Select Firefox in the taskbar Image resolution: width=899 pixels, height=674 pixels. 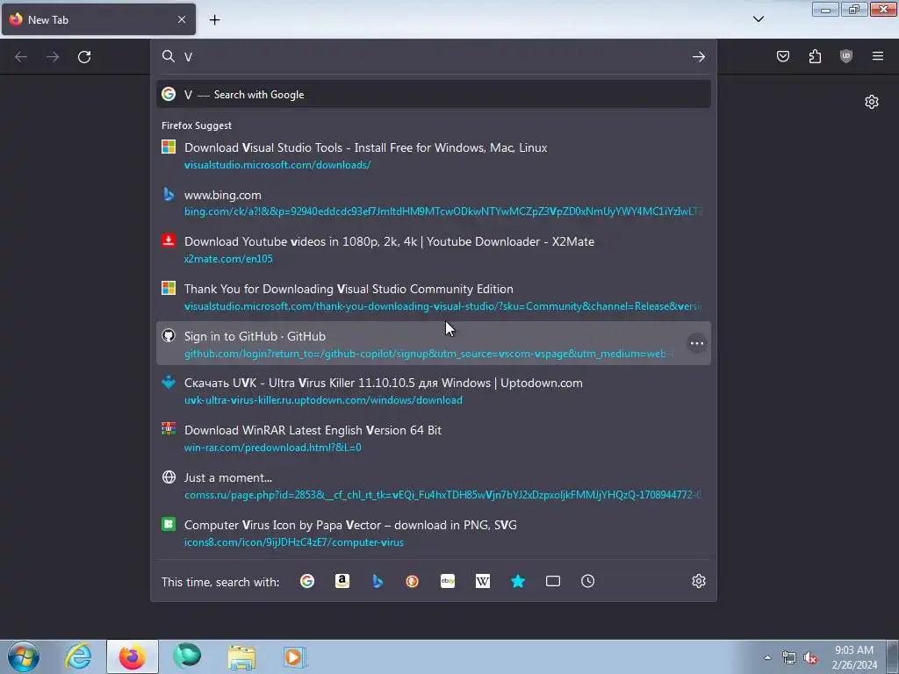coord(133,656)
